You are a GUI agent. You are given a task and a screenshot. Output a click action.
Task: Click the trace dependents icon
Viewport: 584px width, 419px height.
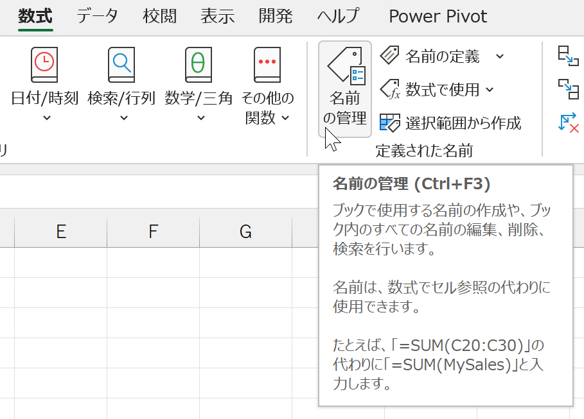point(568,89)
